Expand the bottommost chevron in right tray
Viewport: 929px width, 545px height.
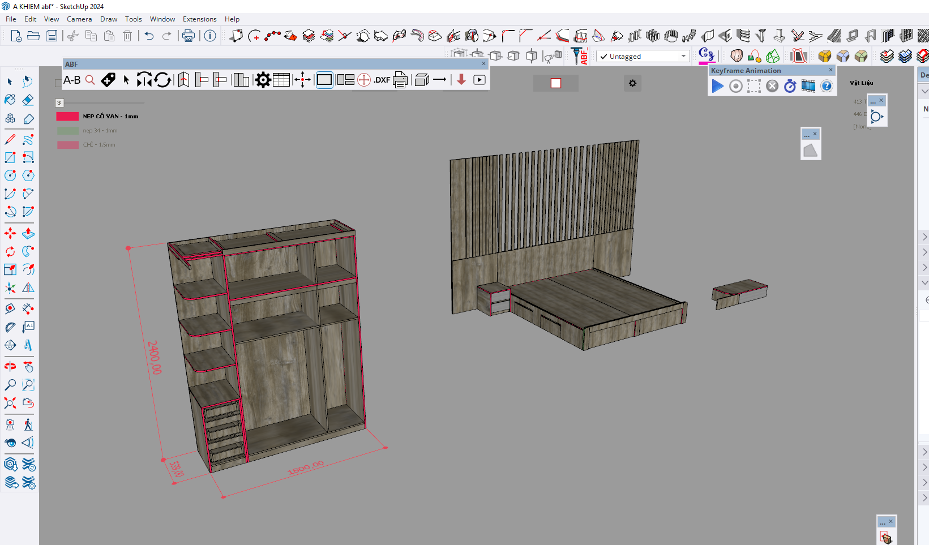point(924,498)
